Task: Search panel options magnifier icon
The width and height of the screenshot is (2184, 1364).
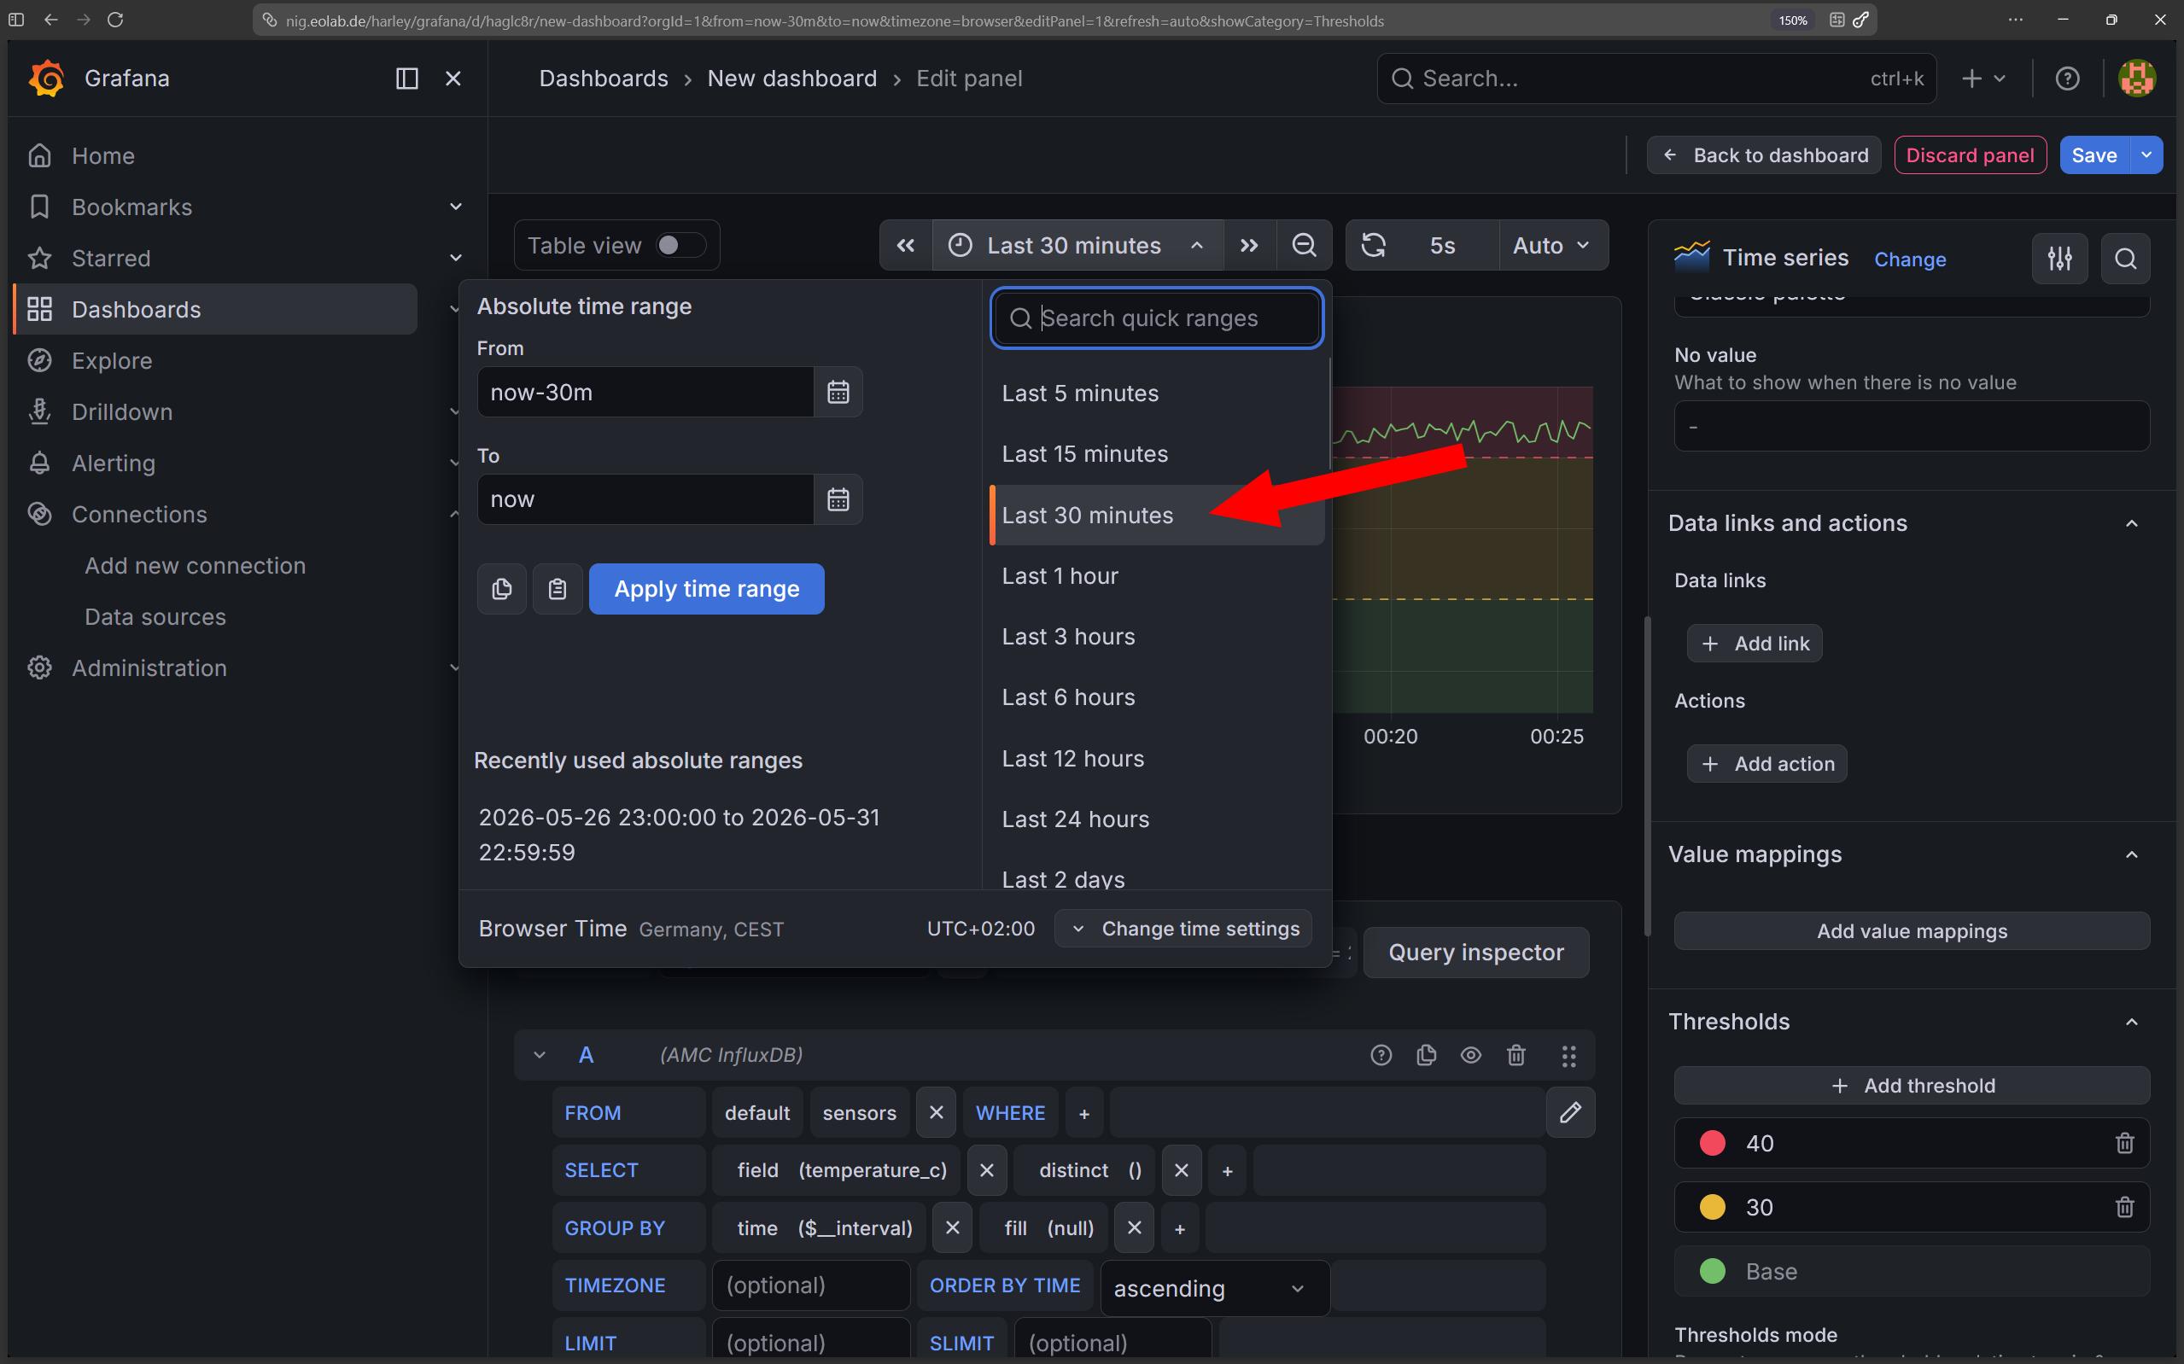Action: [2125, 259]
